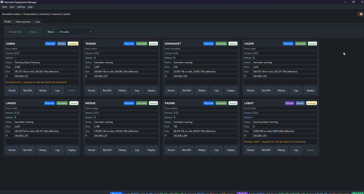Open the Log for TARKIN
The width and height of the screenshot is (364, 194).
(x=137, y=90)
